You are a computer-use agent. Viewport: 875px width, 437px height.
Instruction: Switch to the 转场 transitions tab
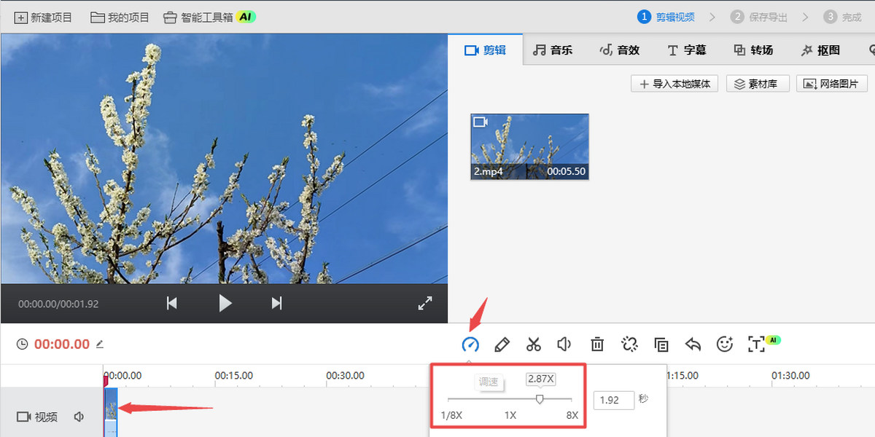tap(753, 50)
